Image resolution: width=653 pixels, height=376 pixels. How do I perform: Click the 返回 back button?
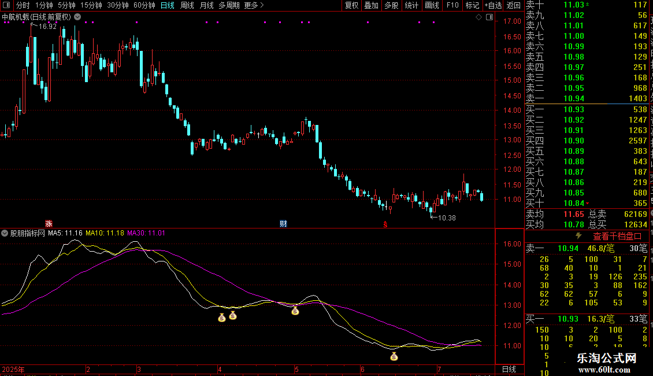click(x=514, y=5)
